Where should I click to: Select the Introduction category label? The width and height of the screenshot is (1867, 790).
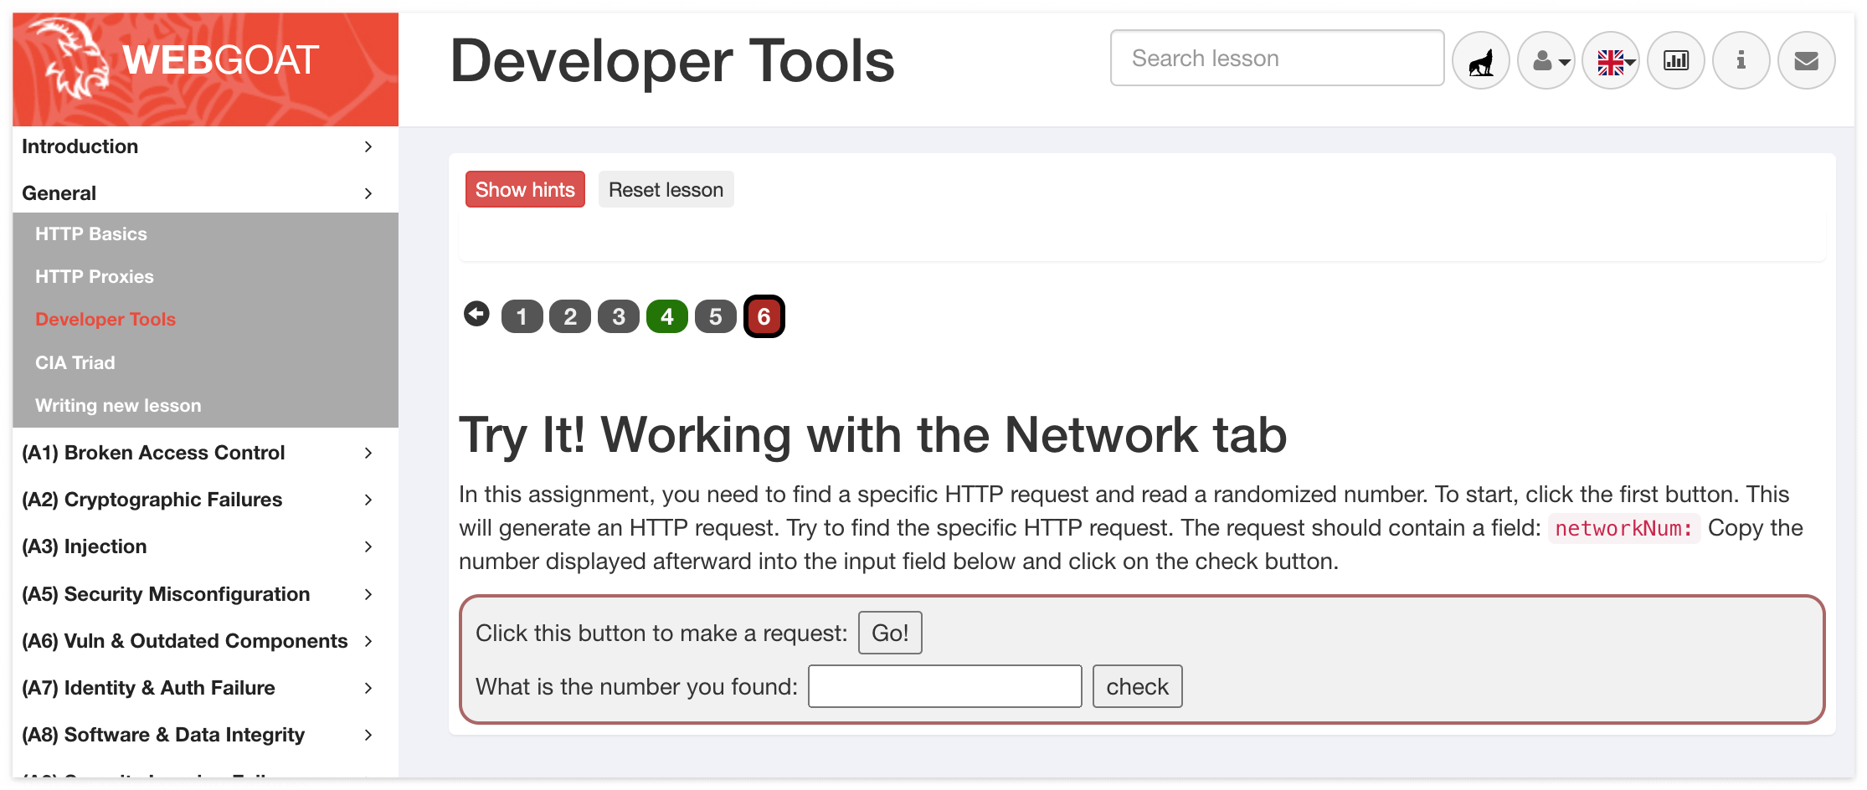[80, 146]
